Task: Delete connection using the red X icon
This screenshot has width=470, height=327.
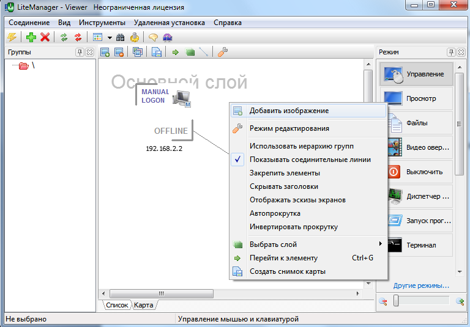Action: (x=45, y=37)
